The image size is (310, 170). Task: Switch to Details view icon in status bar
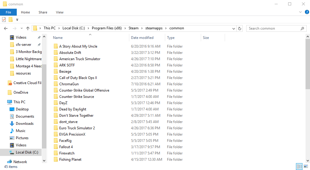click(x=299, y=166)
